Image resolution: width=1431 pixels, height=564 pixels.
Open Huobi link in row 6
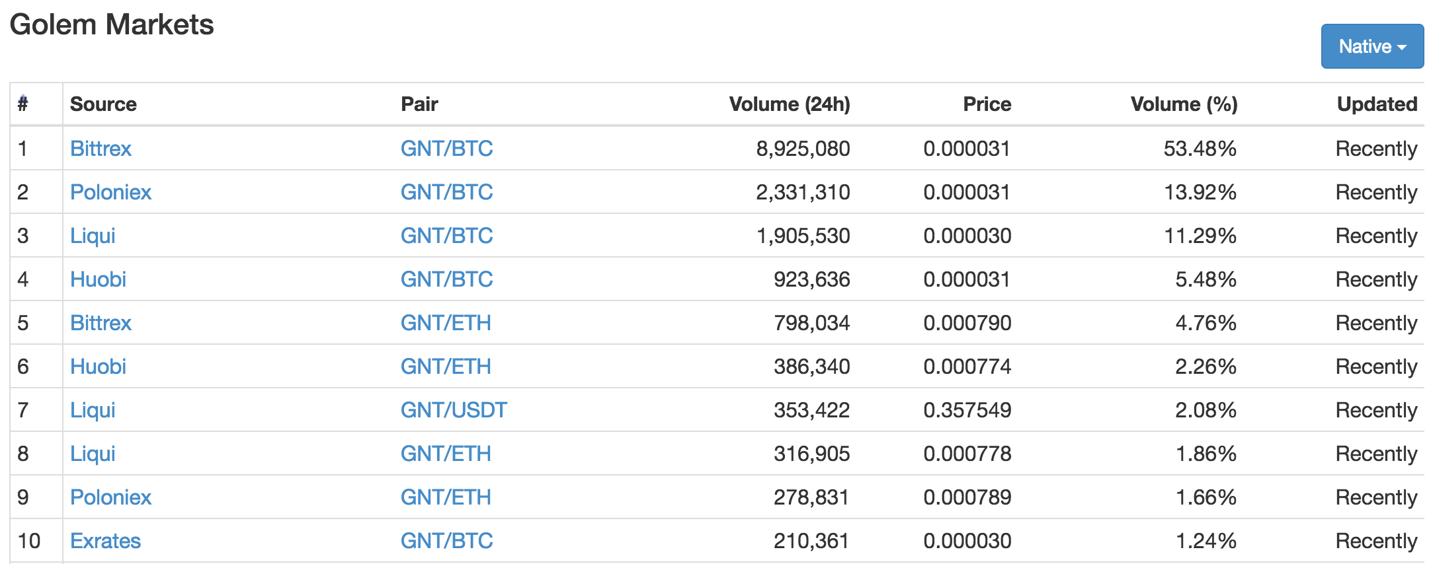(x=98, y=366)
